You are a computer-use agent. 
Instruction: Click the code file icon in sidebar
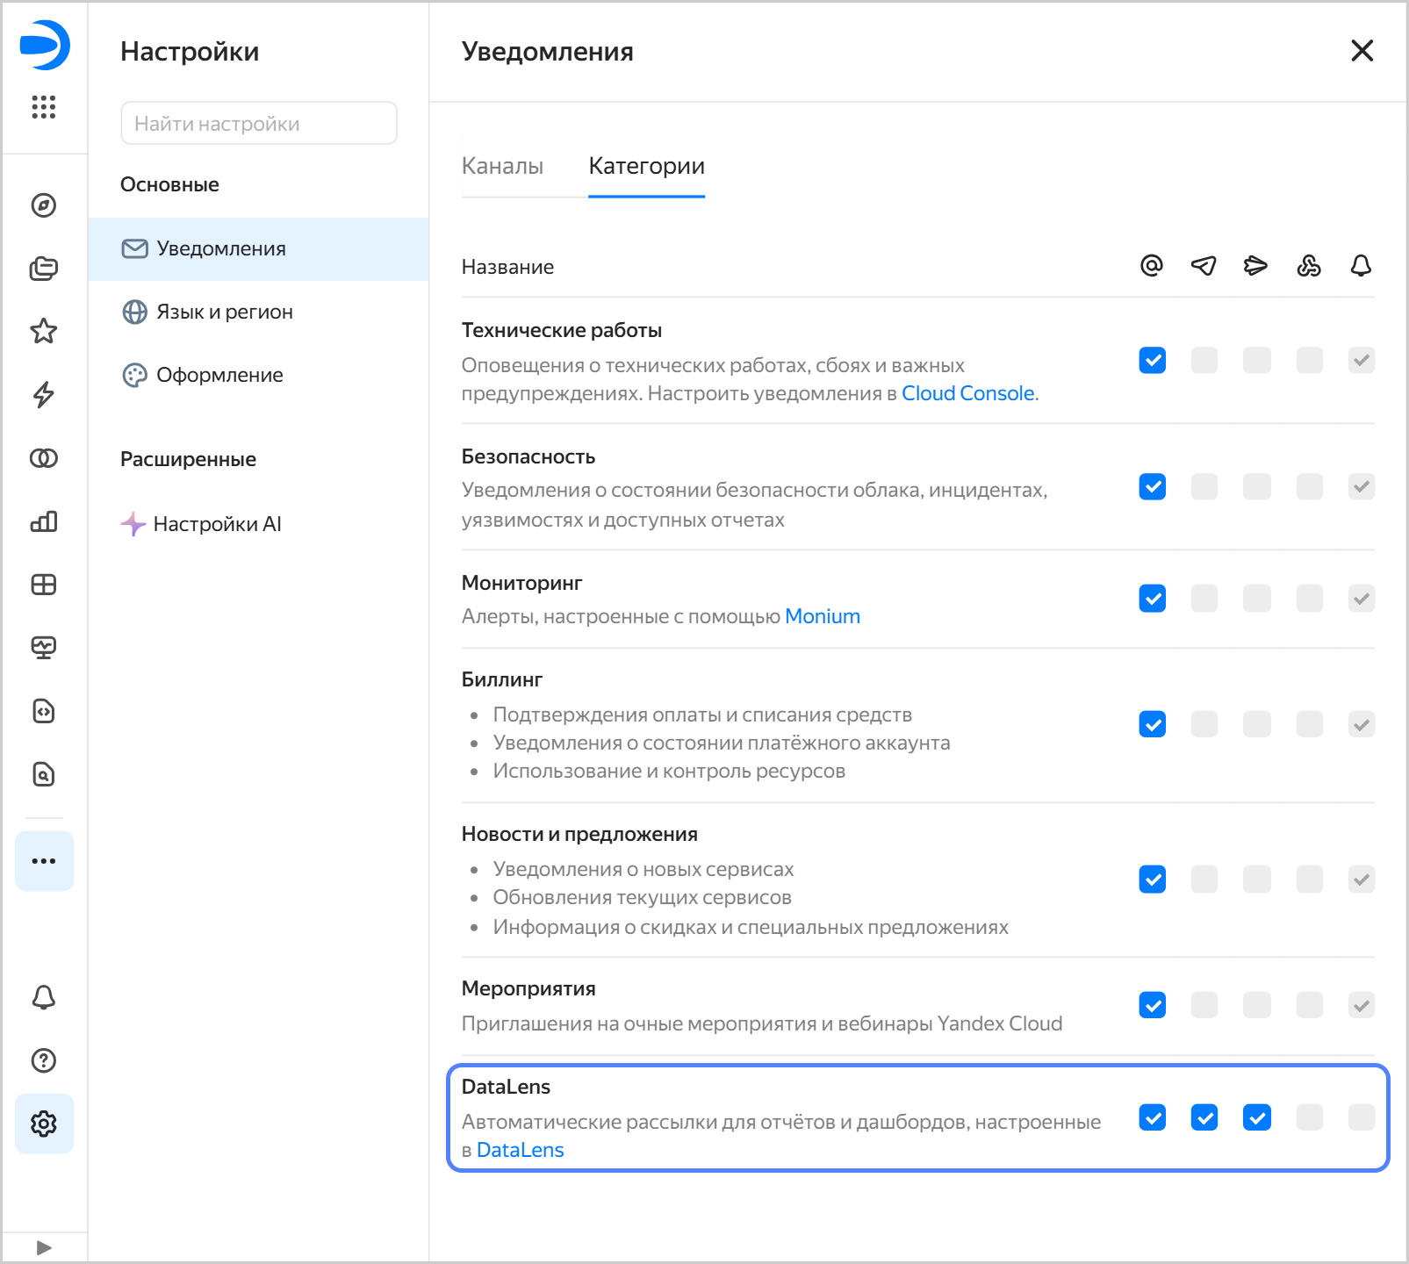pyautogui.click(x=44, y=711)
